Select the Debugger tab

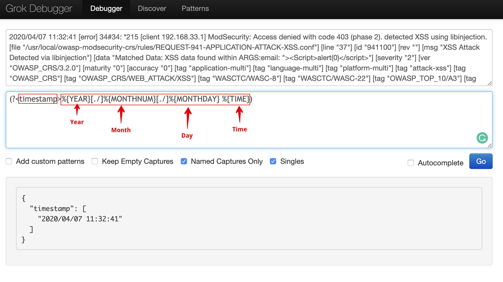tap(106, 9)
